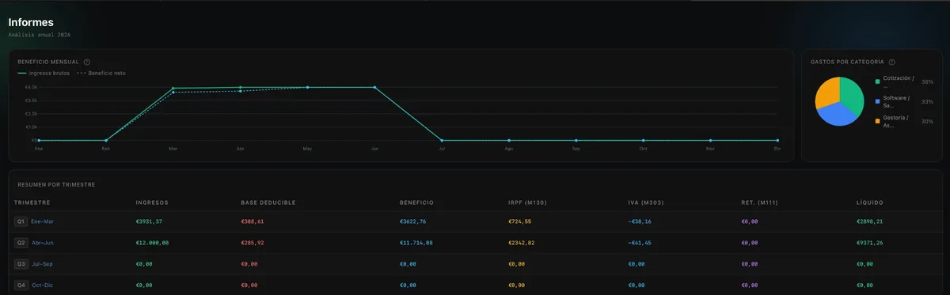The width and height of the screenshot is (950, 295).
Task: Click the Q4 badge in the quarterly table
Action: click(21, 285)
